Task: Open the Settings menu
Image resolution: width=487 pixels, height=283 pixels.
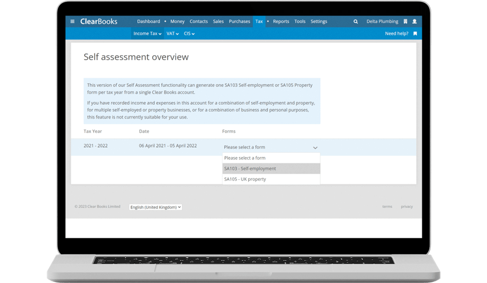Action: (x=319, y=21)
